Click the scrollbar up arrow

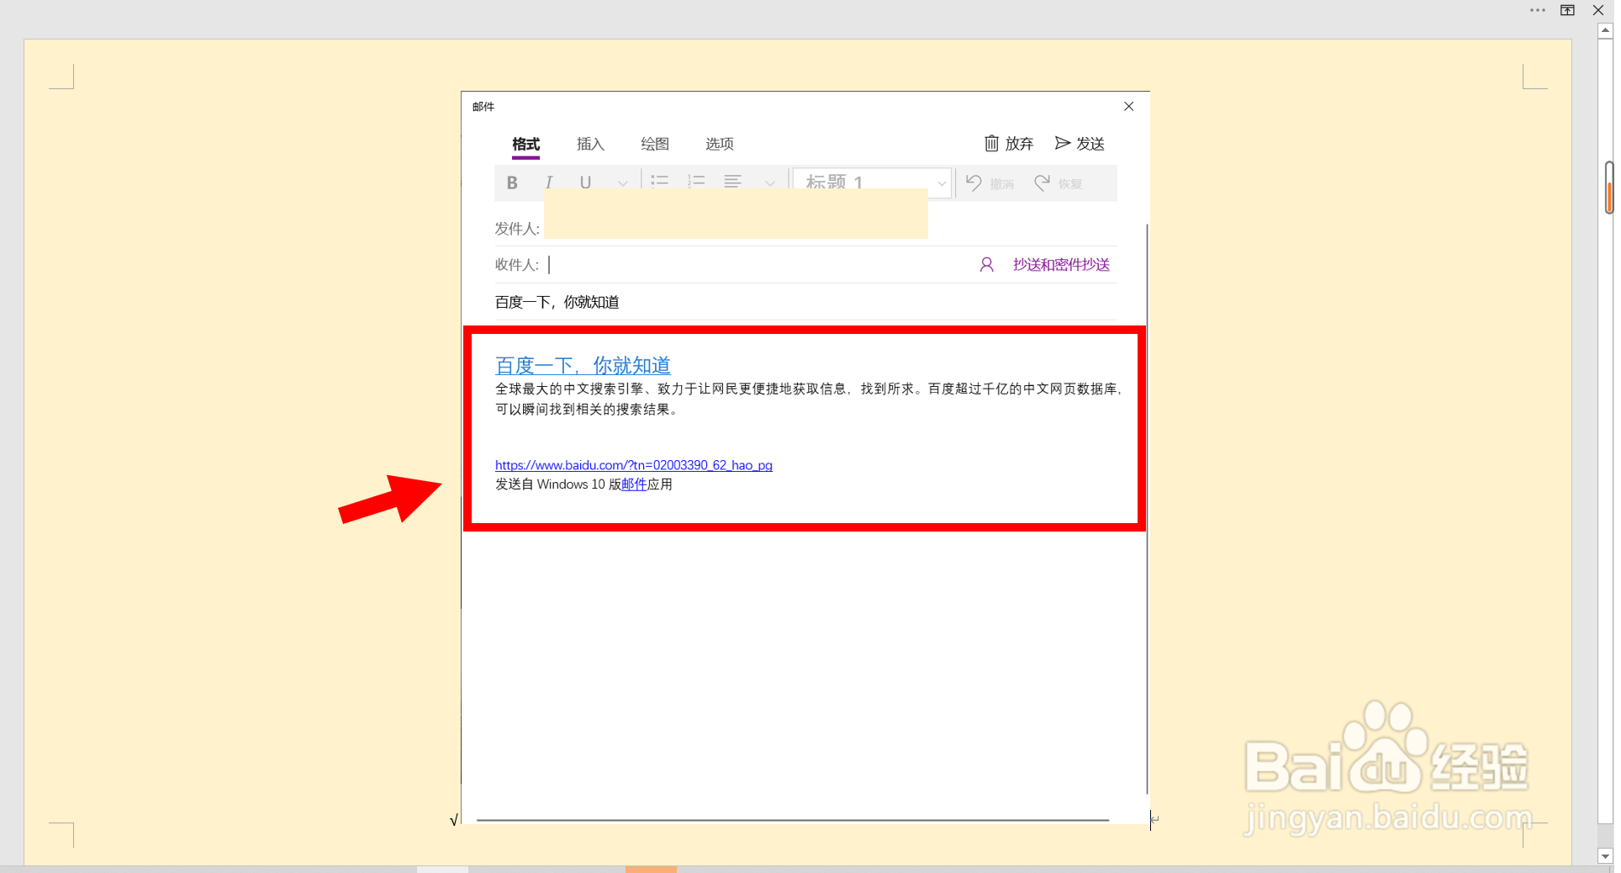tap(1605, 30)
